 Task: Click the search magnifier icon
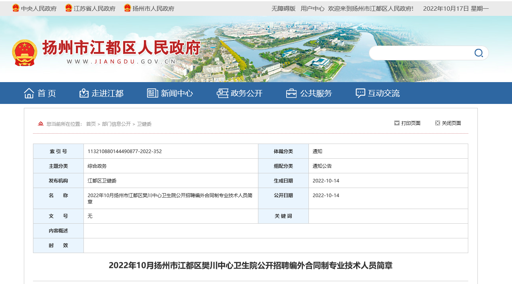coord(479,53)
